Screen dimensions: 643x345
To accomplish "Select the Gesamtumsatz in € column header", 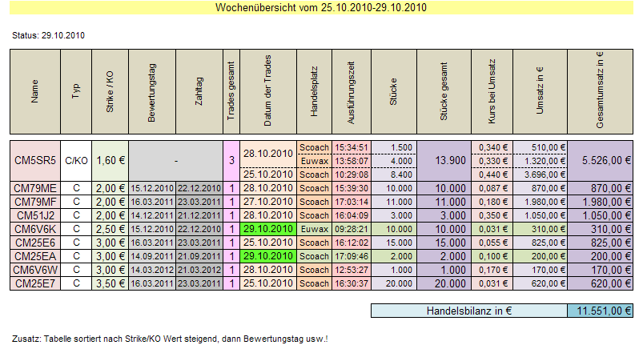I will (x=600, y=94).
